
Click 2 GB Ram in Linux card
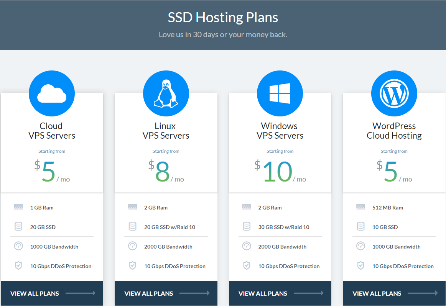pos(156,208)
